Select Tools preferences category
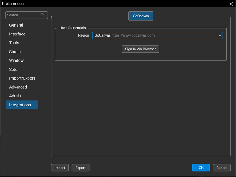The height and width of the screenshot is (177, 236). pos(14,43)
